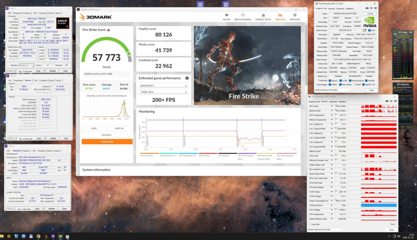The height and width of the screenshot is (240, 417).
Task: Open the hamburger menu in GPU-Z Sensors window
Action: (395, 101)
